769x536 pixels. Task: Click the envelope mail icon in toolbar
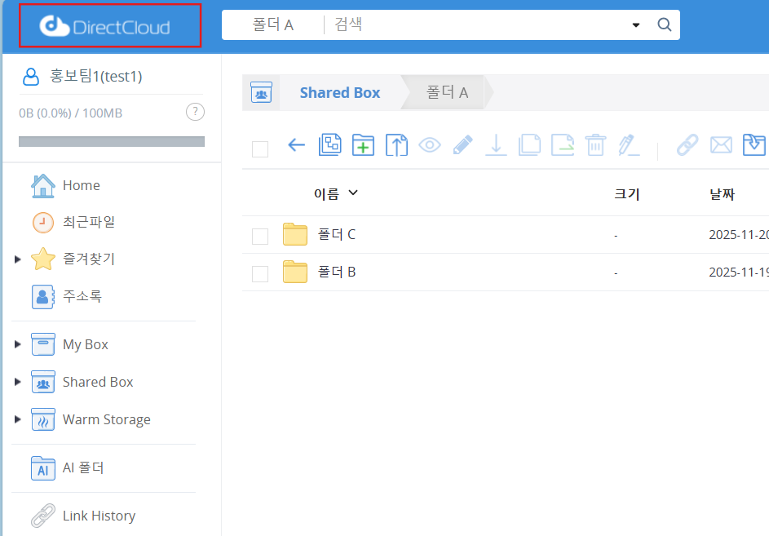coord(721,146)
